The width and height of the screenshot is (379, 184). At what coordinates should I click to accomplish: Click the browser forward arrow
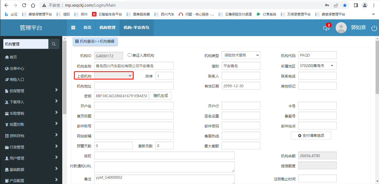[x=15, y=5]
